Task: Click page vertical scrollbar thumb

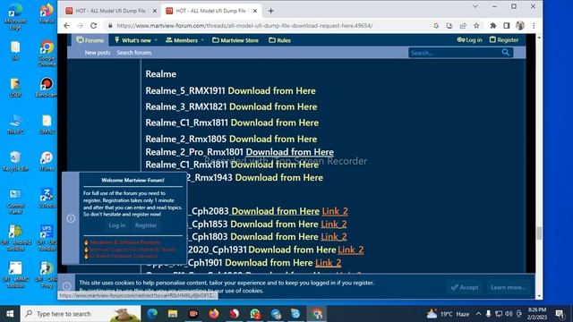Action: [539, 233]
